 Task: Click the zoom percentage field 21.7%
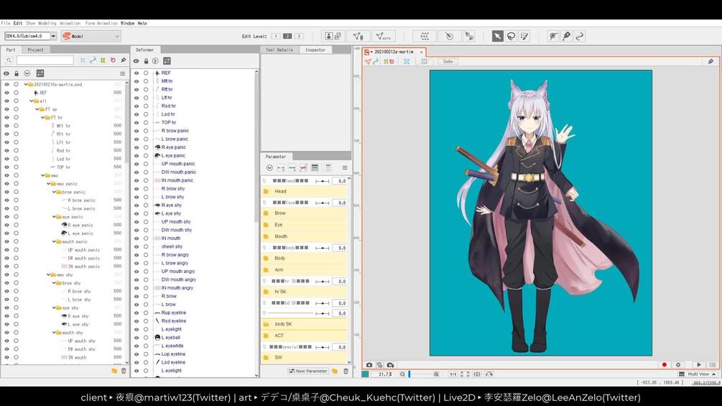click(384, 374)
